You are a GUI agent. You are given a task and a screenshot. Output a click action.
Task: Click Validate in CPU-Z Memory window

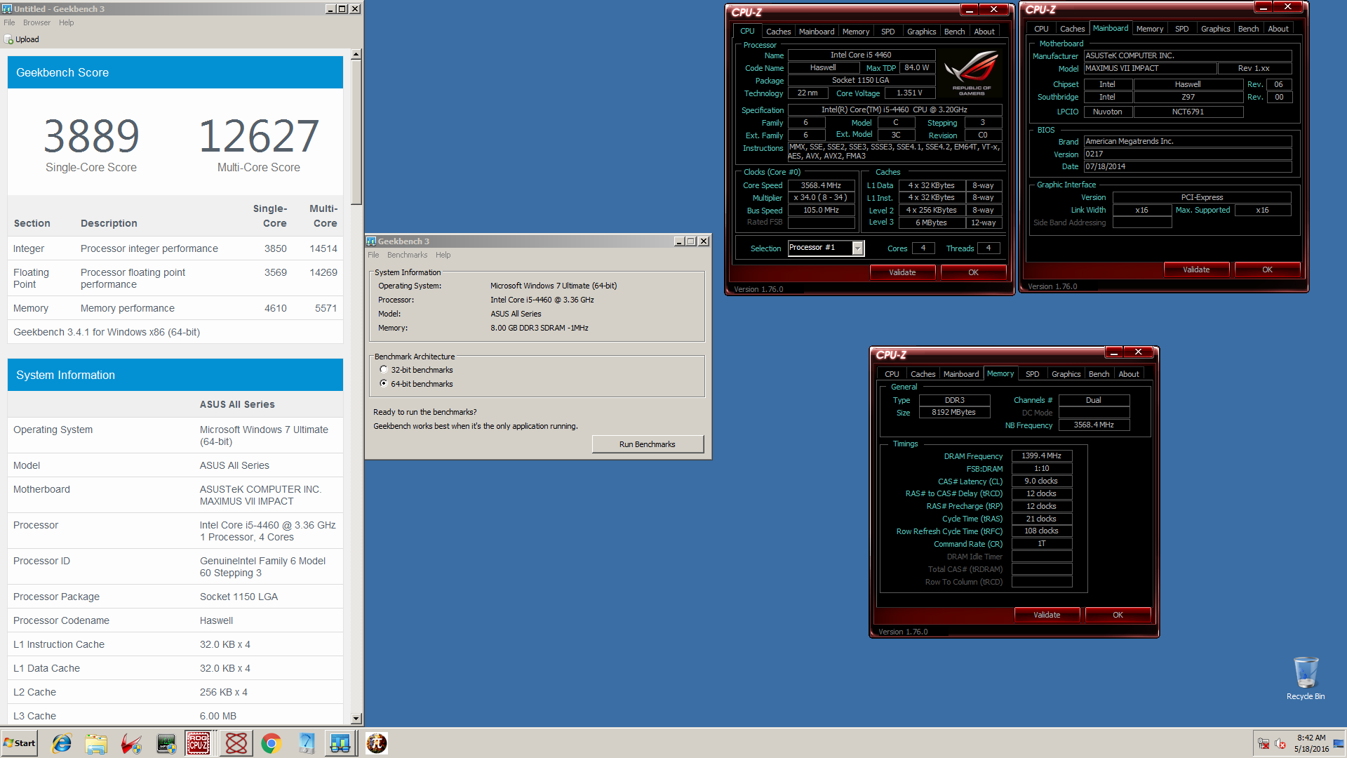pos(1047,615)
